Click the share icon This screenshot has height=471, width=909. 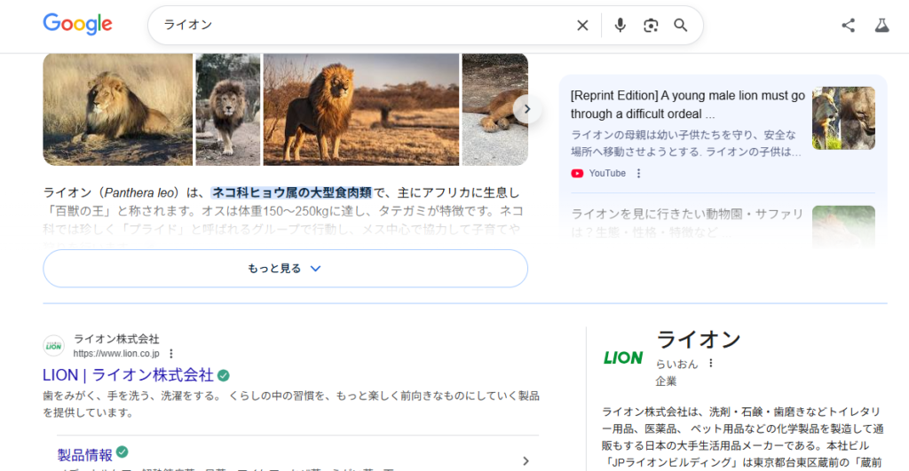click(848, 26)
